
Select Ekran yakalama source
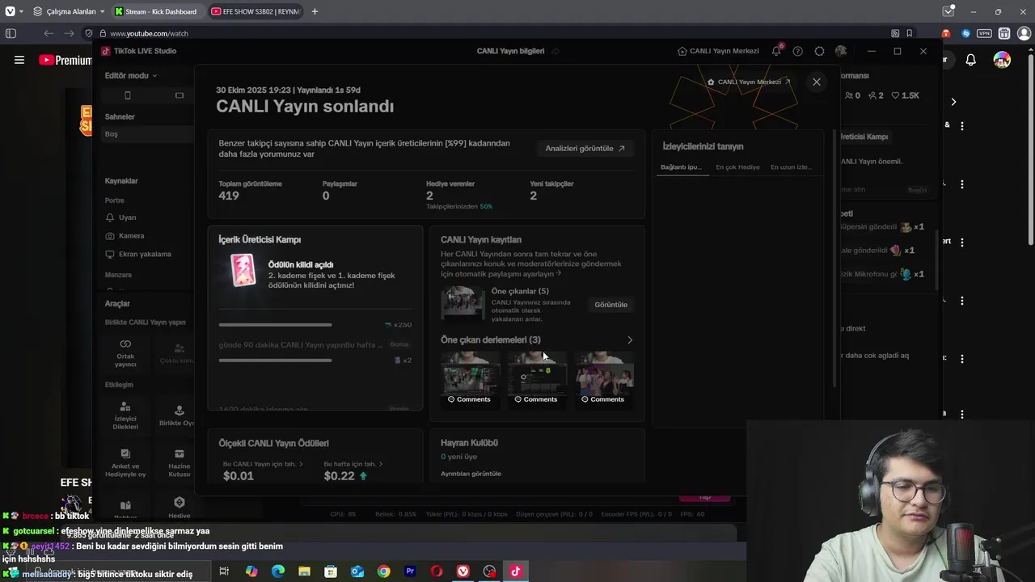pyautogui.click(x=138, y=254)
